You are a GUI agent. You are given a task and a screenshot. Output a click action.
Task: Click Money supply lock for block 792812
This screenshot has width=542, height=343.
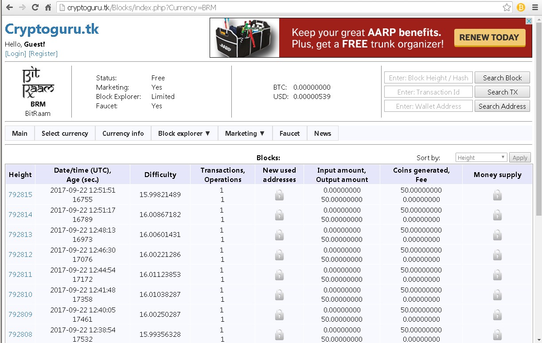497,255
